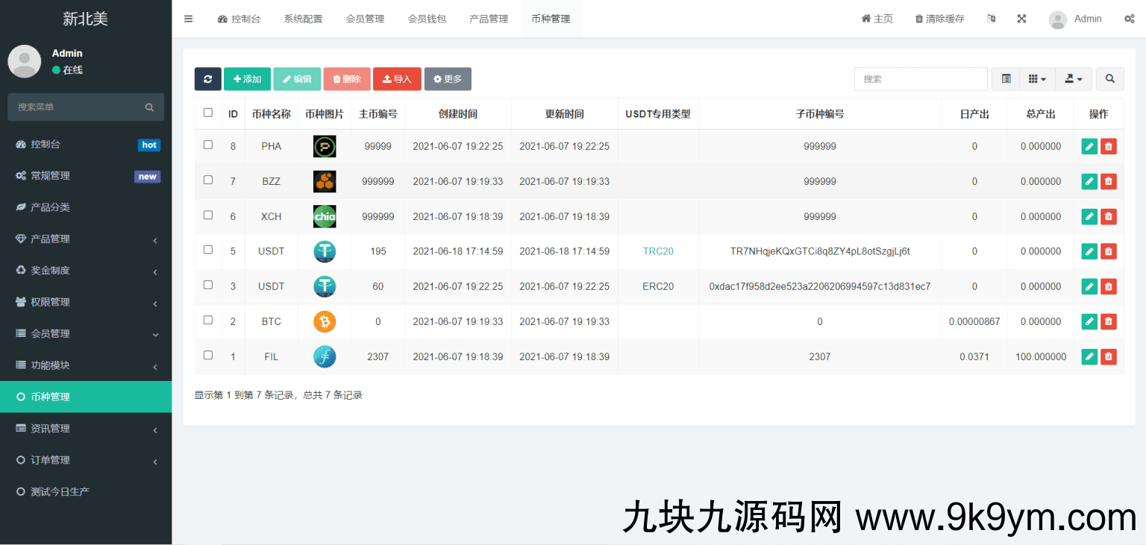The height and width of the screenshot is (545, 1146).
Task: Expand the 产品管理 sidebar menu
Action: 86,239
